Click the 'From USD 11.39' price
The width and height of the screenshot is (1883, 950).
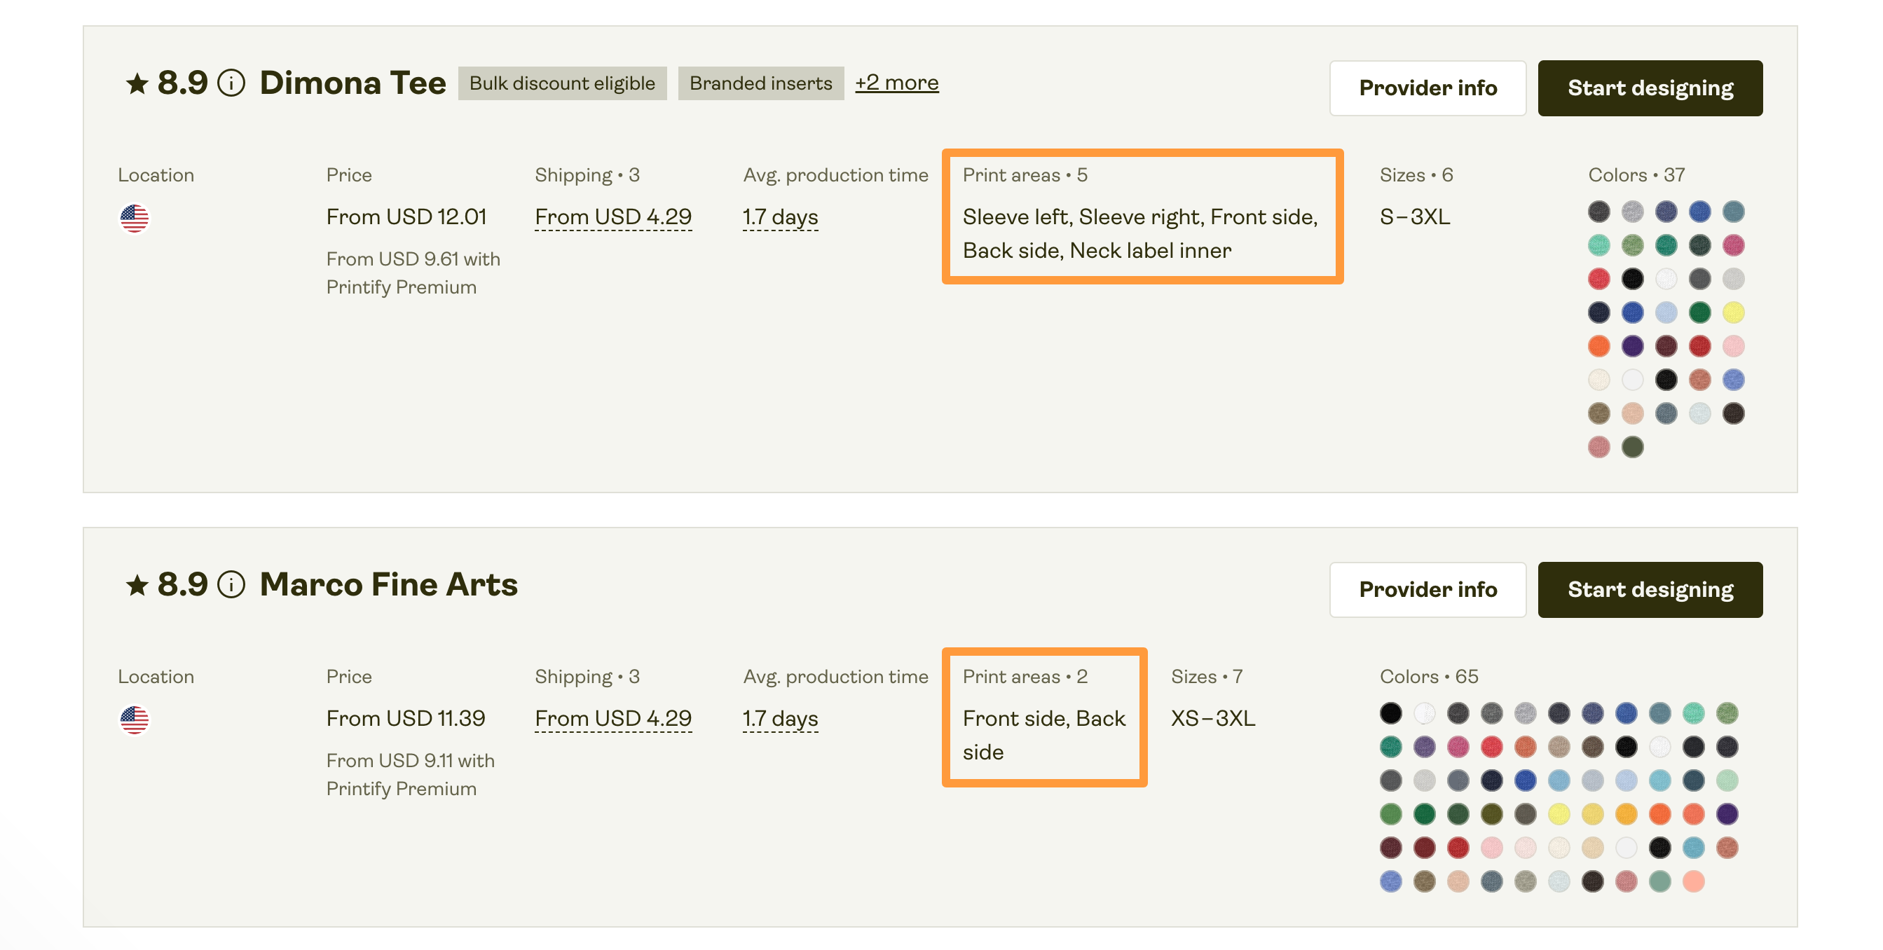pyautogui.click(x=405, y=718)
